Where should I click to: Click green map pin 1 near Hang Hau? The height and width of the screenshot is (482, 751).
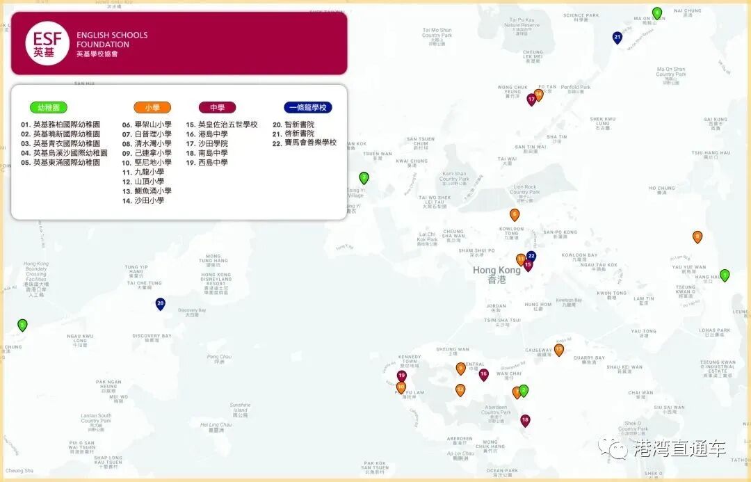click(x=725, y=275)
